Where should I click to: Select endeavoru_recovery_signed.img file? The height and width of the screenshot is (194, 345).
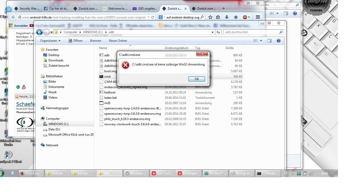126,87
